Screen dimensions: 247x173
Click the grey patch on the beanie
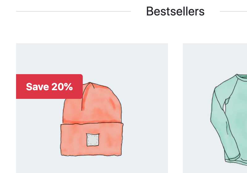[x=93, y=140]
